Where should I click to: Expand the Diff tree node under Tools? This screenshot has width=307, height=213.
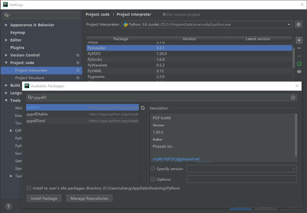pyautogui.click(x=11, y=131)
